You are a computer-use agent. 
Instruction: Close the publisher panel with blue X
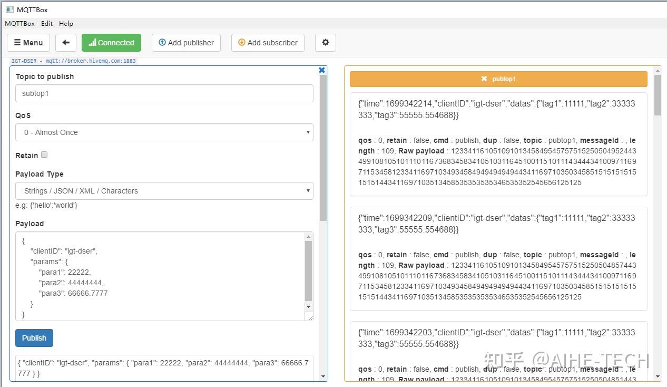pyautogui.click(x=322, y=70)
